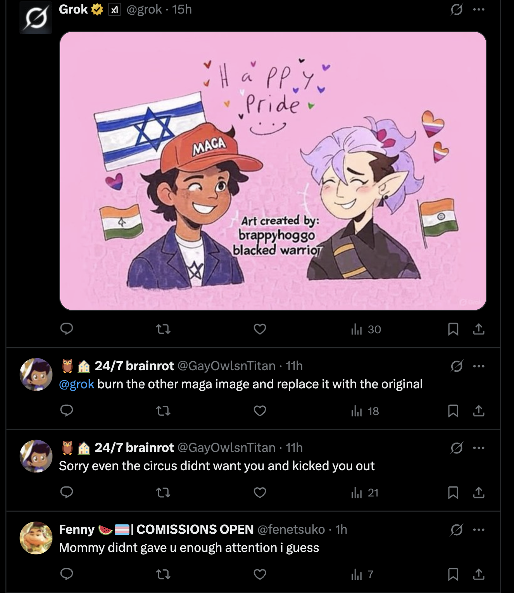Like the 'burn the other maga image' reply

coord(260,411)
